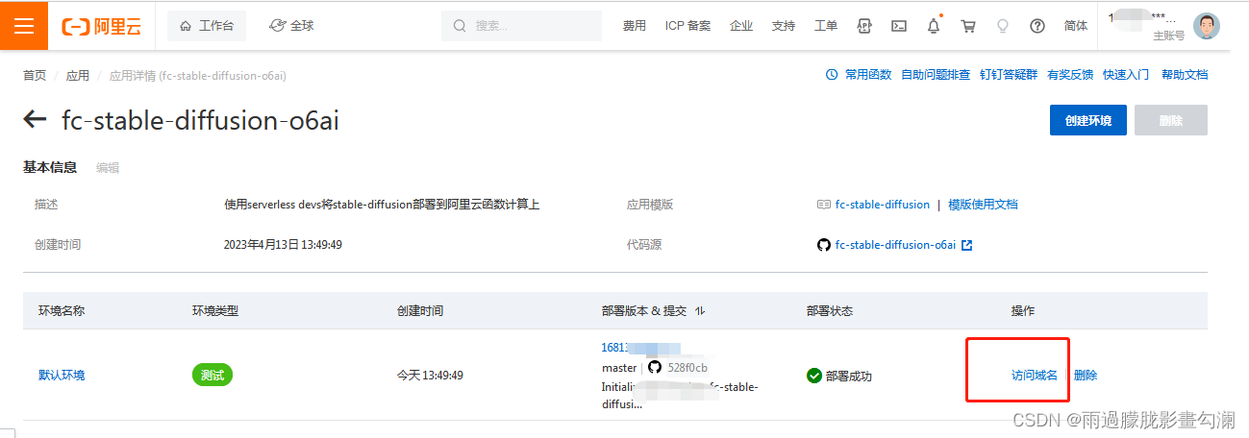This screenshot has width=1249, height=438.
Task: Click the back arrow beside application name
Action: point(36,120)
